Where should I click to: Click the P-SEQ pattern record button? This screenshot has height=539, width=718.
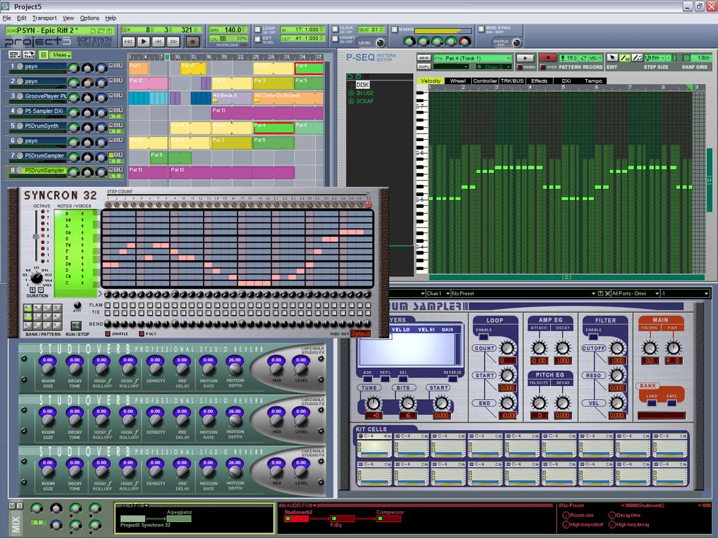coord(547,57)
